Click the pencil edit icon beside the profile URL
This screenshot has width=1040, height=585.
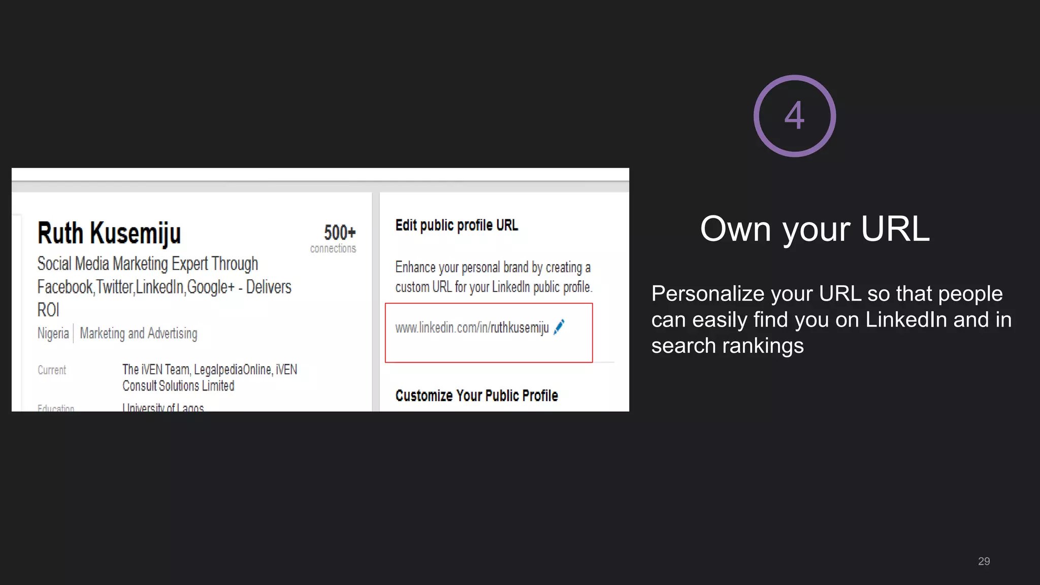559,327
